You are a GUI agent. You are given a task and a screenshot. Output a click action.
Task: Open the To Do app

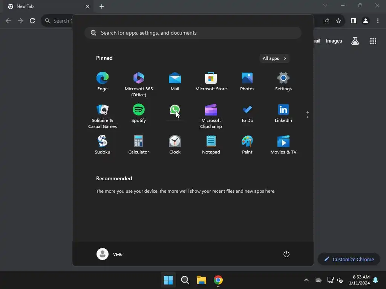tap(247, 114)
